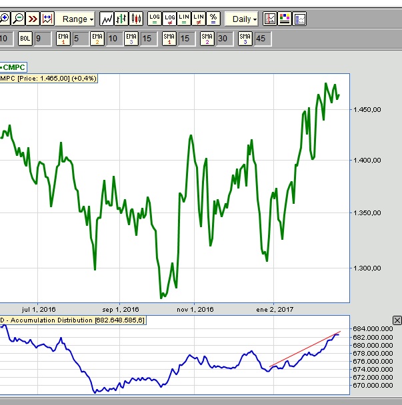
Task: Select the bar chart style icon
Action: point(121,19)
